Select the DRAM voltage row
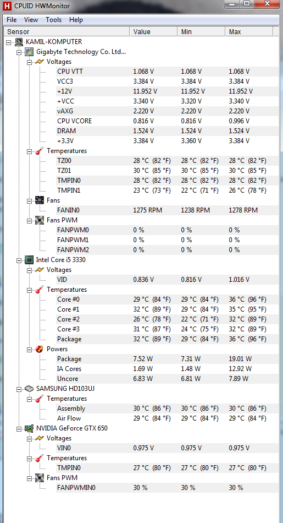The width and height of the screenshot is (283, 523). (167, 131)
